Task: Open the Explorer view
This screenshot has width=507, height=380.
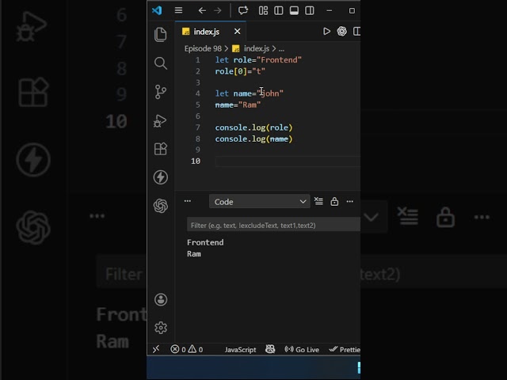Action: pos(160,35)
